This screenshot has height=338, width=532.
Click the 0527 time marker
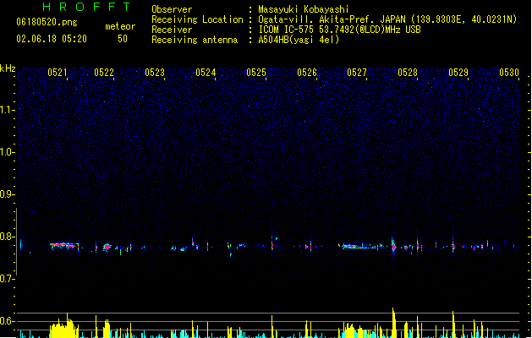point(357,73)
